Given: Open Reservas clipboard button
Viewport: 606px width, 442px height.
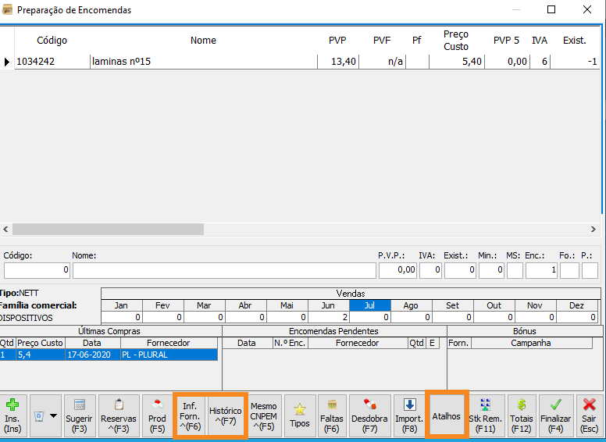Looking at the screenshot, I should pos(119,415).
